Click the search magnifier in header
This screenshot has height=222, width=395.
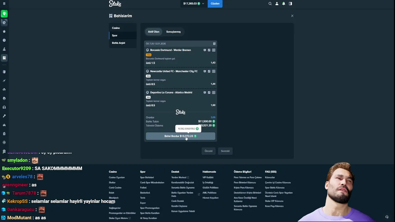270,4
